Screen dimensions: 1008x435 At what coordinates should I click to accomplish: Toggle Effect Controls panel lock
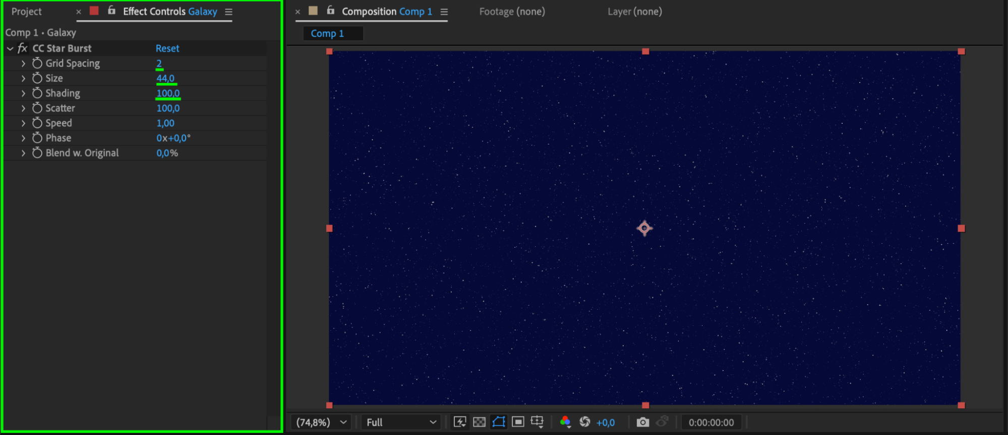111,11
